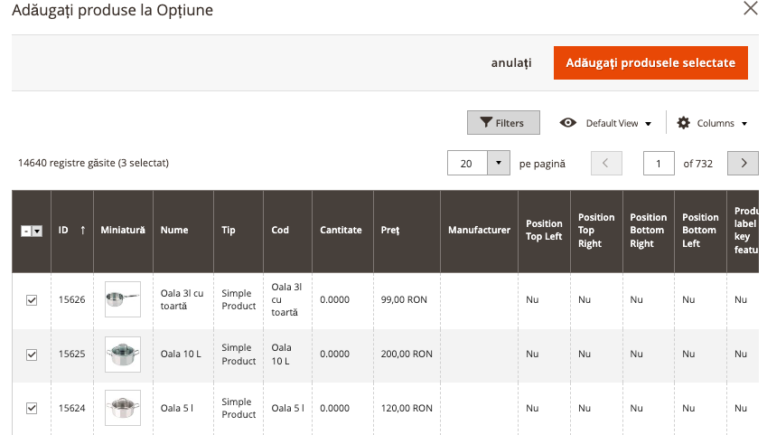Click the ID cell 15624
767x435 pixels.
click(72, 408)
